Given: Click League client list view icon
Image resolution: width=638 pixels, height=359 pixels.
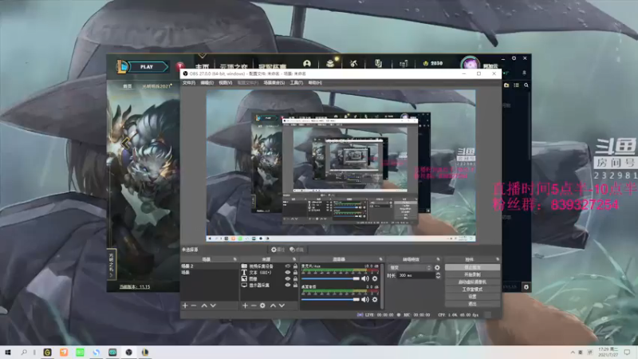Looking at the screenshot, I should (516, 85).
